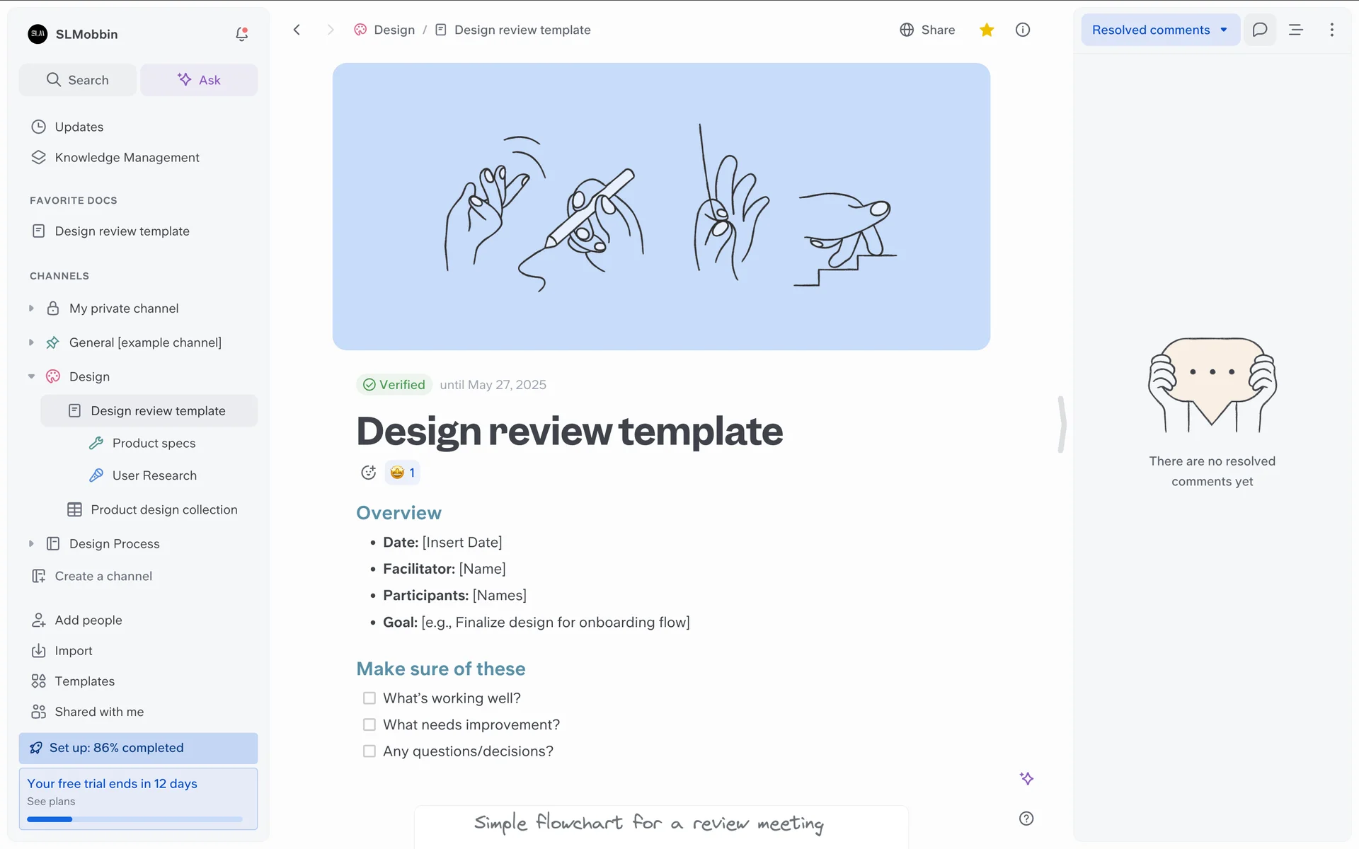The width and height of the screenshot is (1359, 849).
Task: Click the See plans link
Action: pos(51,801)
